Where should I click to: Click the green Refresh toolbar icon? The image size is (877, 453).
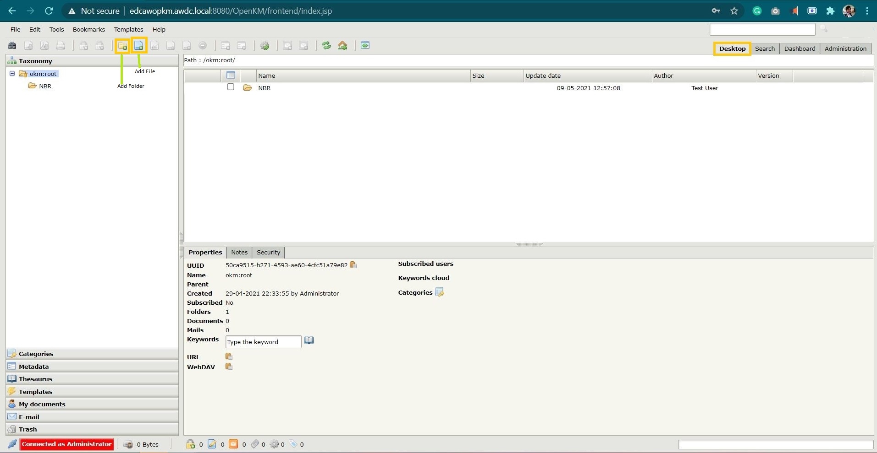tap(326, 45)
